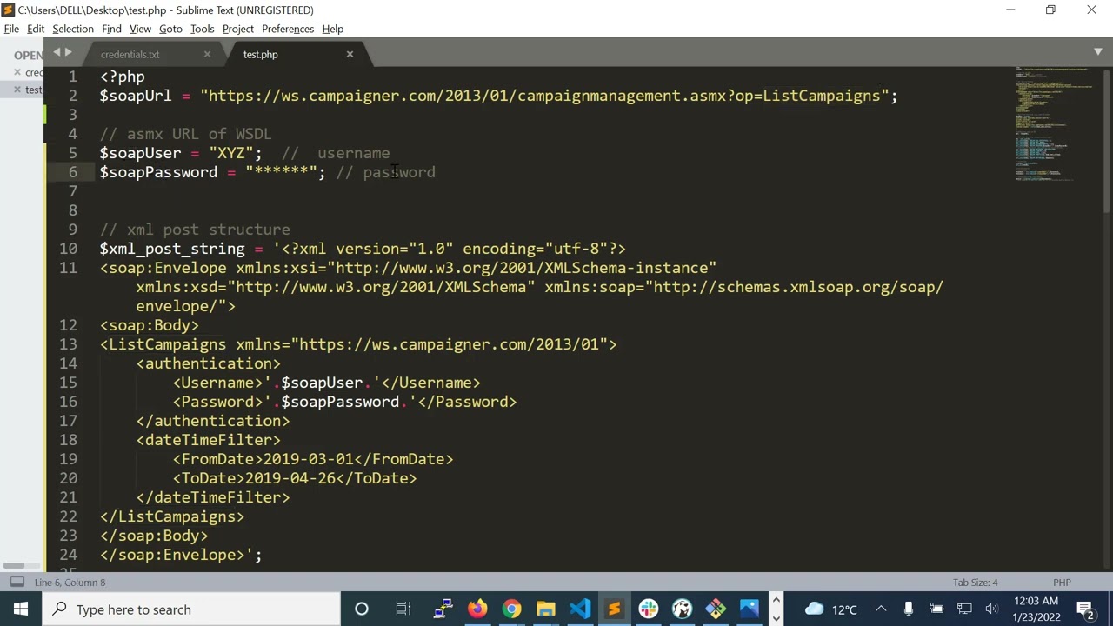Click the $soapPassword masked value
1113x626 pixels.
tap(281, 172)
